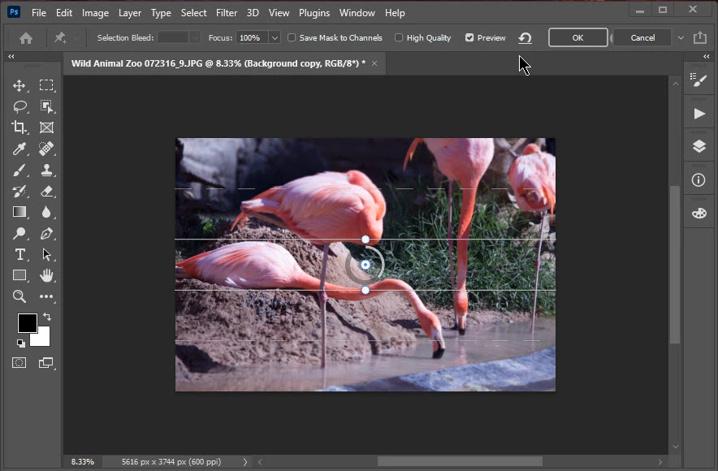Select the Horizontal Type tool
This screenshot has height=471, width=718.
click(x=19, y=254)
